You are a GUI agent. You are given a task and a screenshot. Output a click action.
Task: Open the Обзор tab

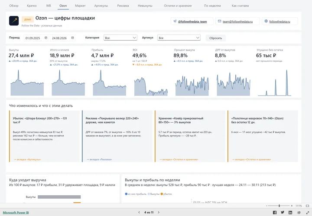click(14, 6)
